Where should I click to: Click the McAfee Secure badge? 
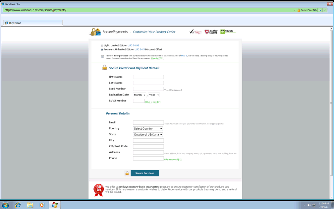(211, 32)
